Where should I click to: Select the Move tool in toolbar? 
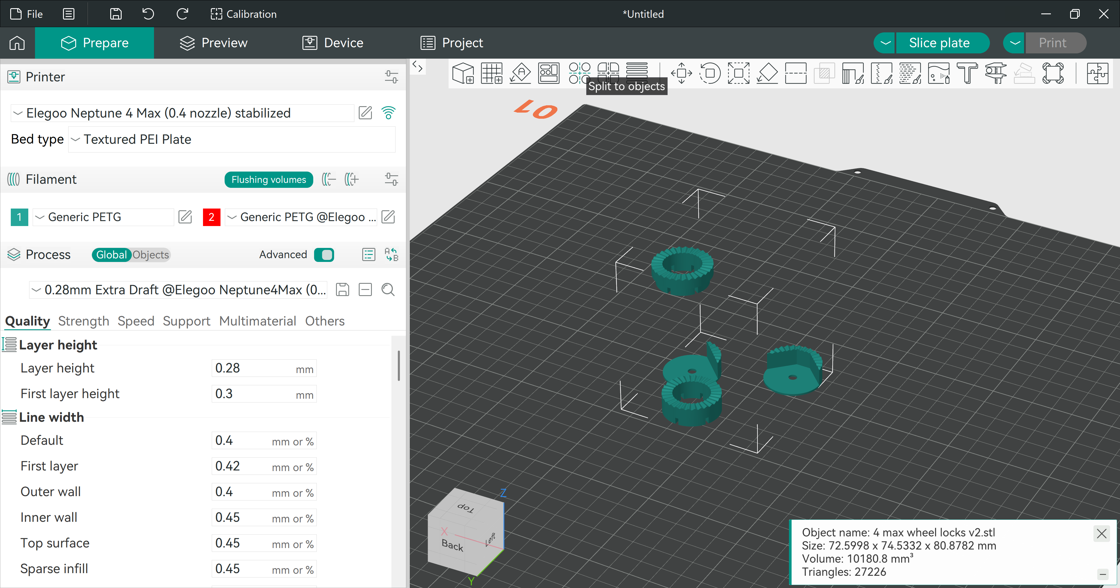(x=681, y=73)
